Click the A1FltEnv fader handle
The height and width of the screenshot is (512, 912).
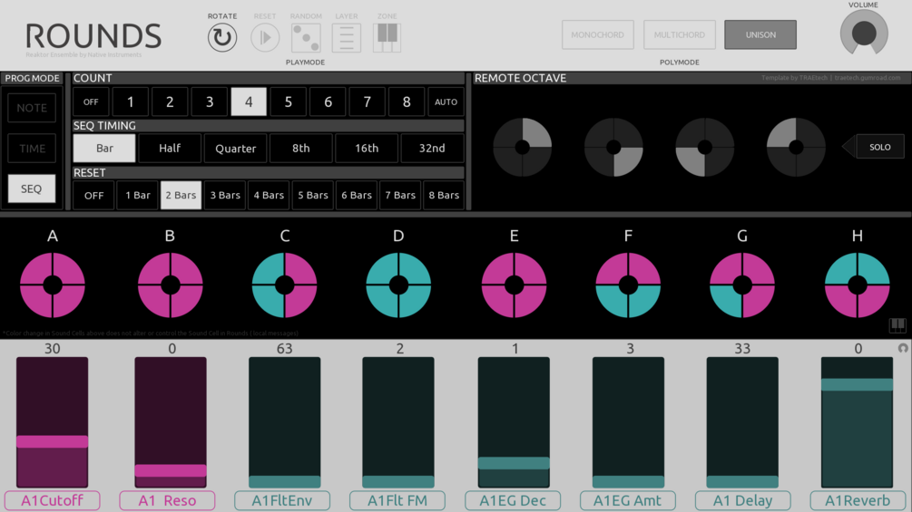click(284, 481)
